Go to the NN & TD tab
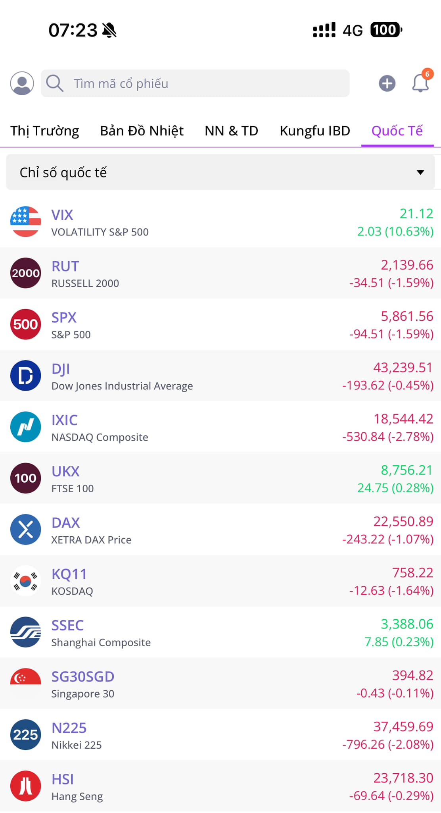 click(231, 131)
